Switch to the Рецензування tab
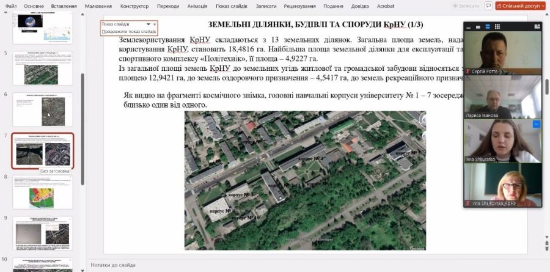The image size is (550, 272). (x=299, y=6)
